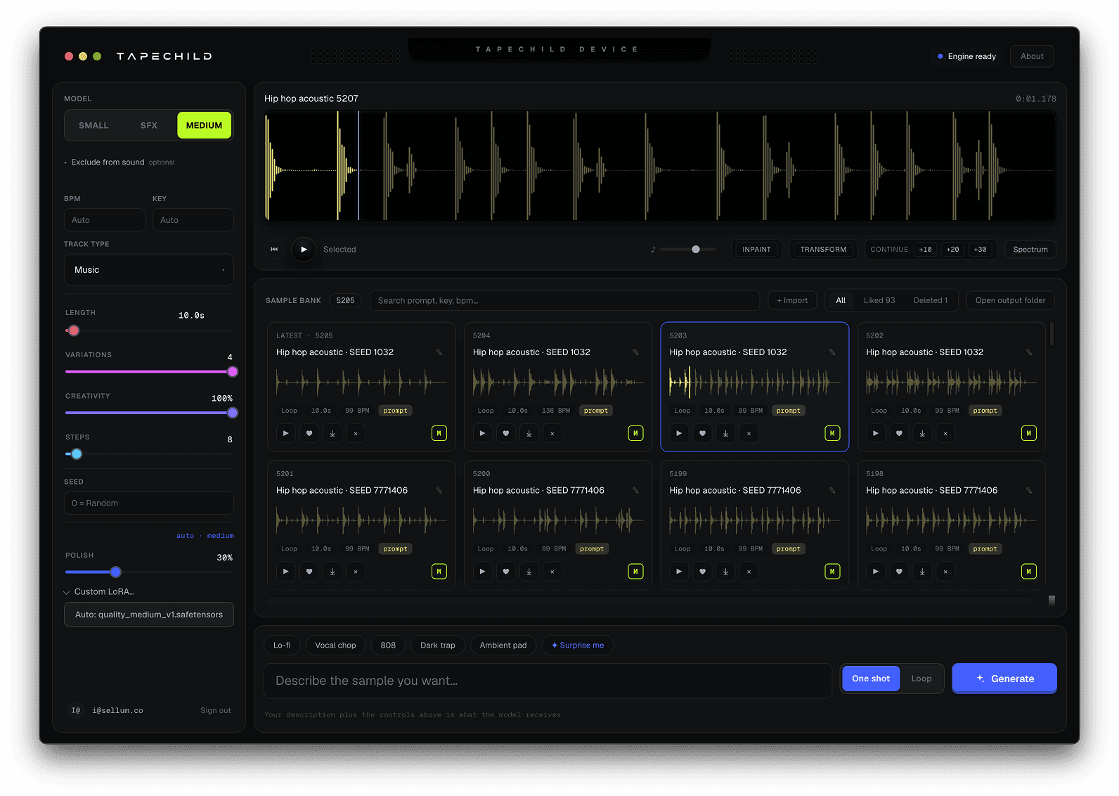Open the Track Type dropdown showing Music
The width and height of the screenshot is (1119, 796).
[149, 270]
